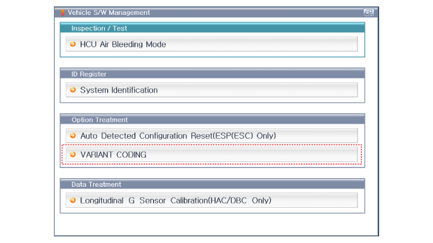This screenshot has height=243, width=433.
Task: Select the Option Treatment section header
Action: pos(212,119)
